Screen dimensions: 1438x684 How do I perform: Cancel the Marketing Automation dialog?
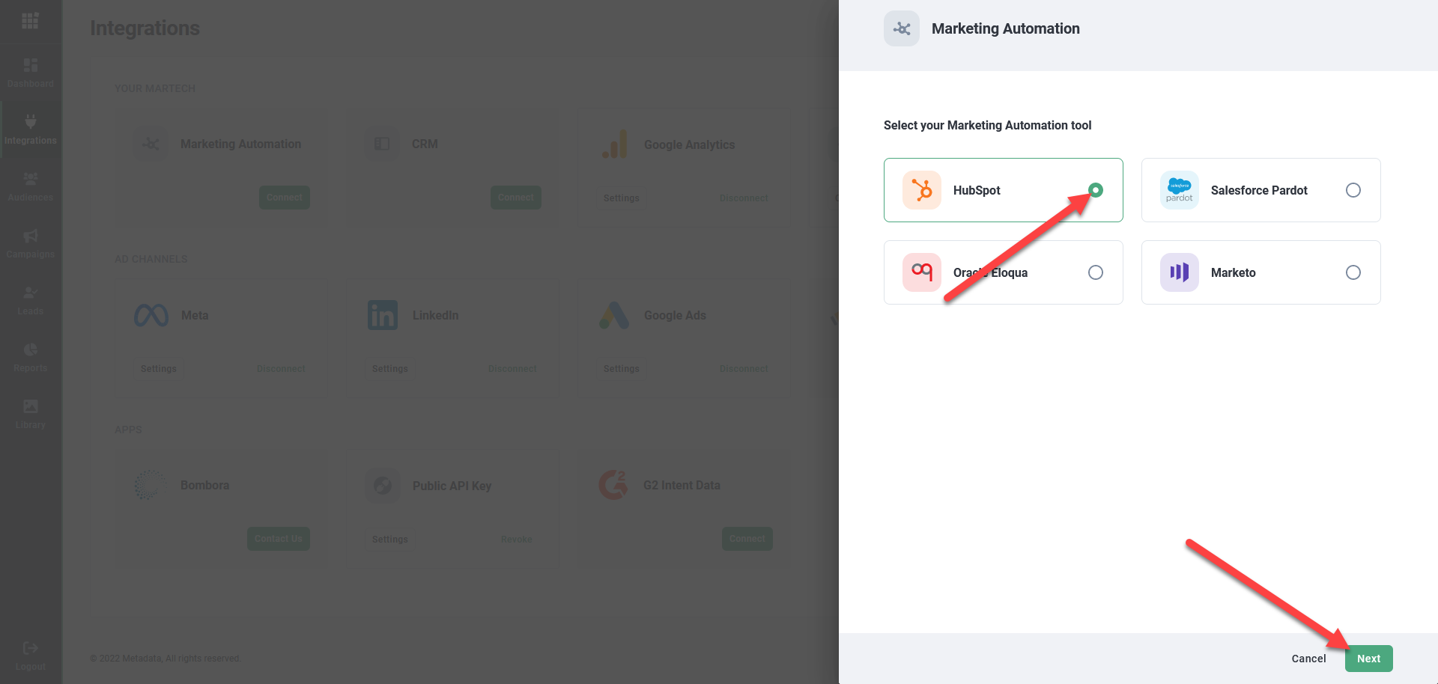1308,659
